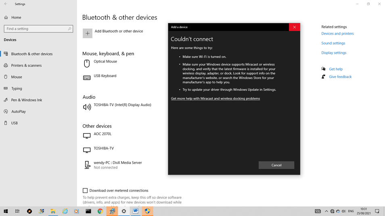
Task: Click Add Bluetooth or other device label
Action: tap(119, 31)
